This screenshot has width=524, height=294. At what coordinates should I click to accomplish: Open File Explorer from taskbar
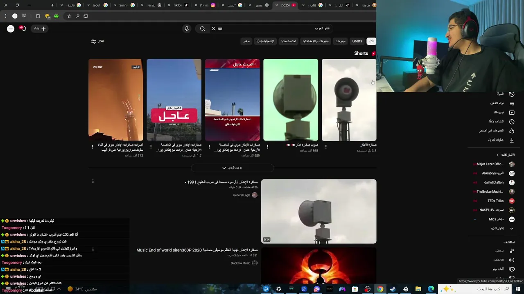click(418, 289)
